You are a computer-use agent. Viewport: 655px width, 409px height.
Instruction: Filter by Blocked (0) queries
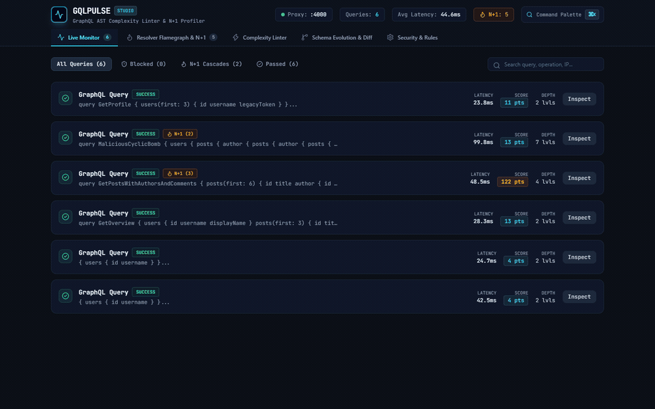click(x=143, y=64)
